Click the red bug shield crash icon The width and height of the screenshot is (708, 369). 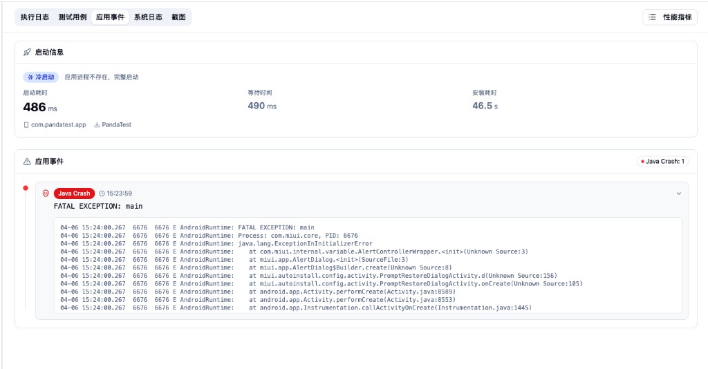46,193
